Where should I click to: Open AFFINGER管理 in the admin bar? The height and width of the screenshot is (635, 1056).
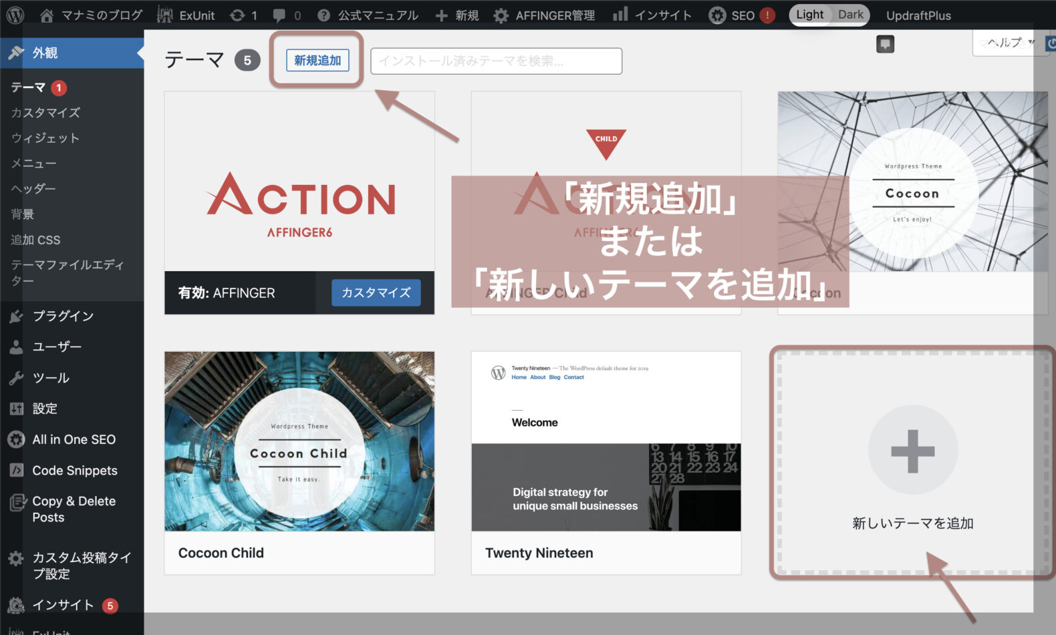click(544, 15)
